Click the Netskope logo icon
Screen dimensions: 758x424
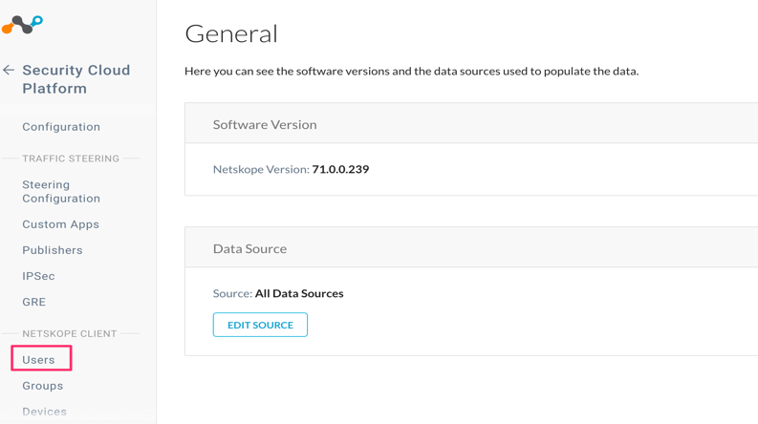[x=22, y=25]
